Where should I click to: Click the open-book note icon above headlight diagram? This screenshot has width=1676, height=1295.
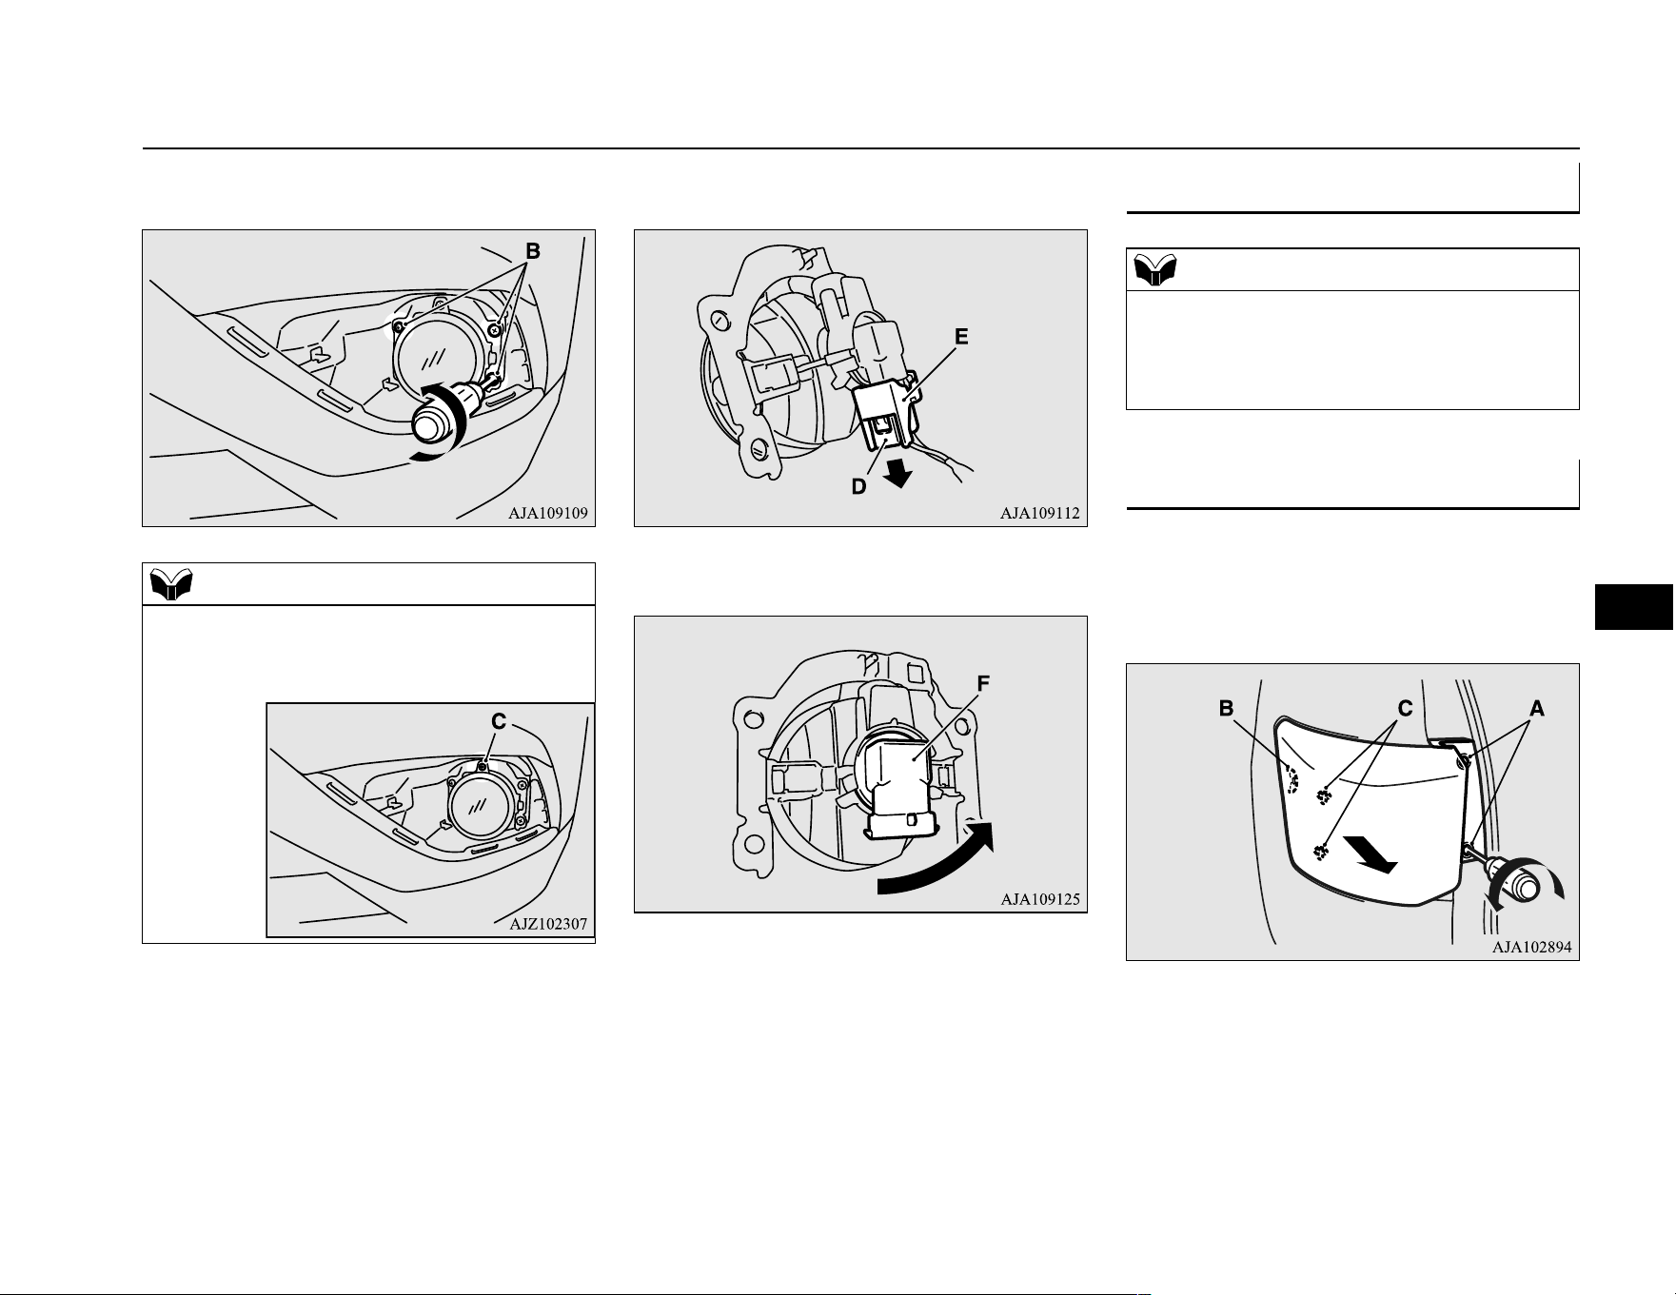[x=171, y=583]
